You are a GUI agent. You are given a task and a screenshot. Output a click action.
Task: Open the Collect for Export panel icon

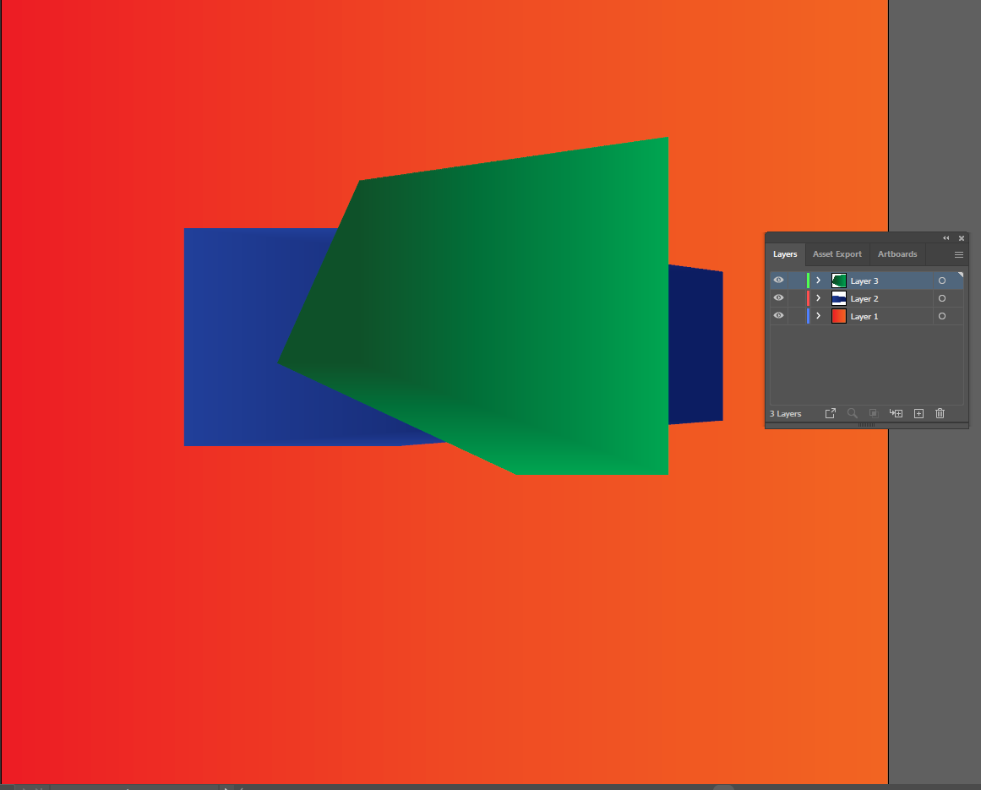(x=830, y=413)
